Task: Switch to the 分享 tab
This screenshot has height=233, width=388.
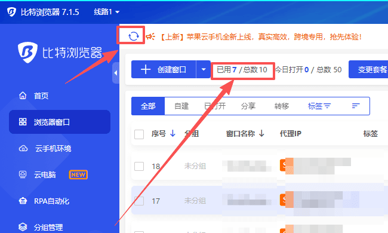Action: (248, 106)
